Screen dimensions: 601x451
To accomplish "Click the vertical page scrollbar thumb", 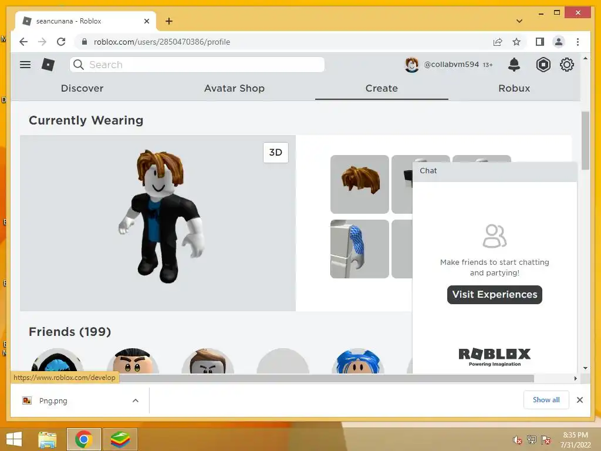I will (585, 140).
